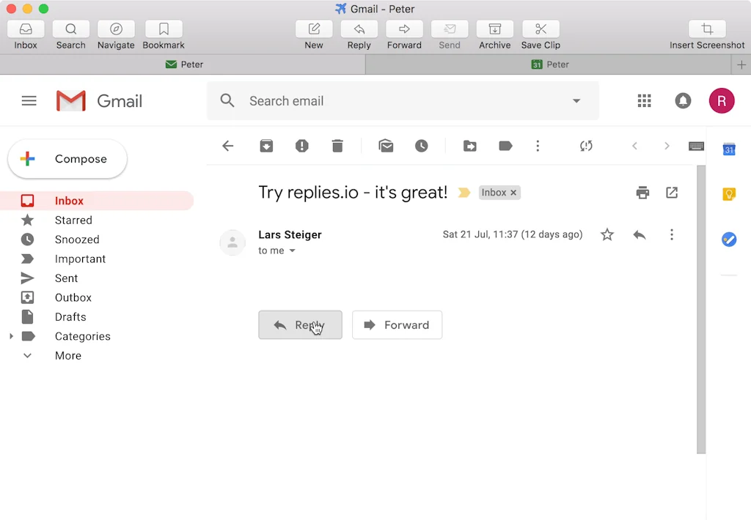Screen dimensions: 751x520
Task: Snooze the email with clock icon
Action: (422, 146)
